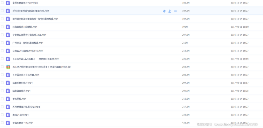Viewport: 263px width, 128px height.
Task: Click the 335.6M size value
Action: point(186,115)
